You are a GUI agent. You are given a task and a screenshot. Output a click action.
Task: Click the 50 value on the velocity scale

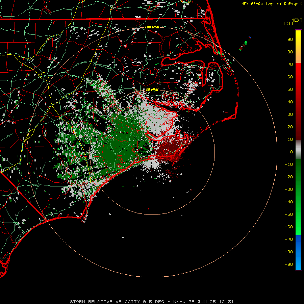pos(290,90)
